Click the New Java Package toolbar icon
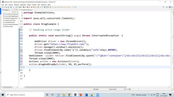Viewport: 174px width, 97px height. click(x=32, y=7)
